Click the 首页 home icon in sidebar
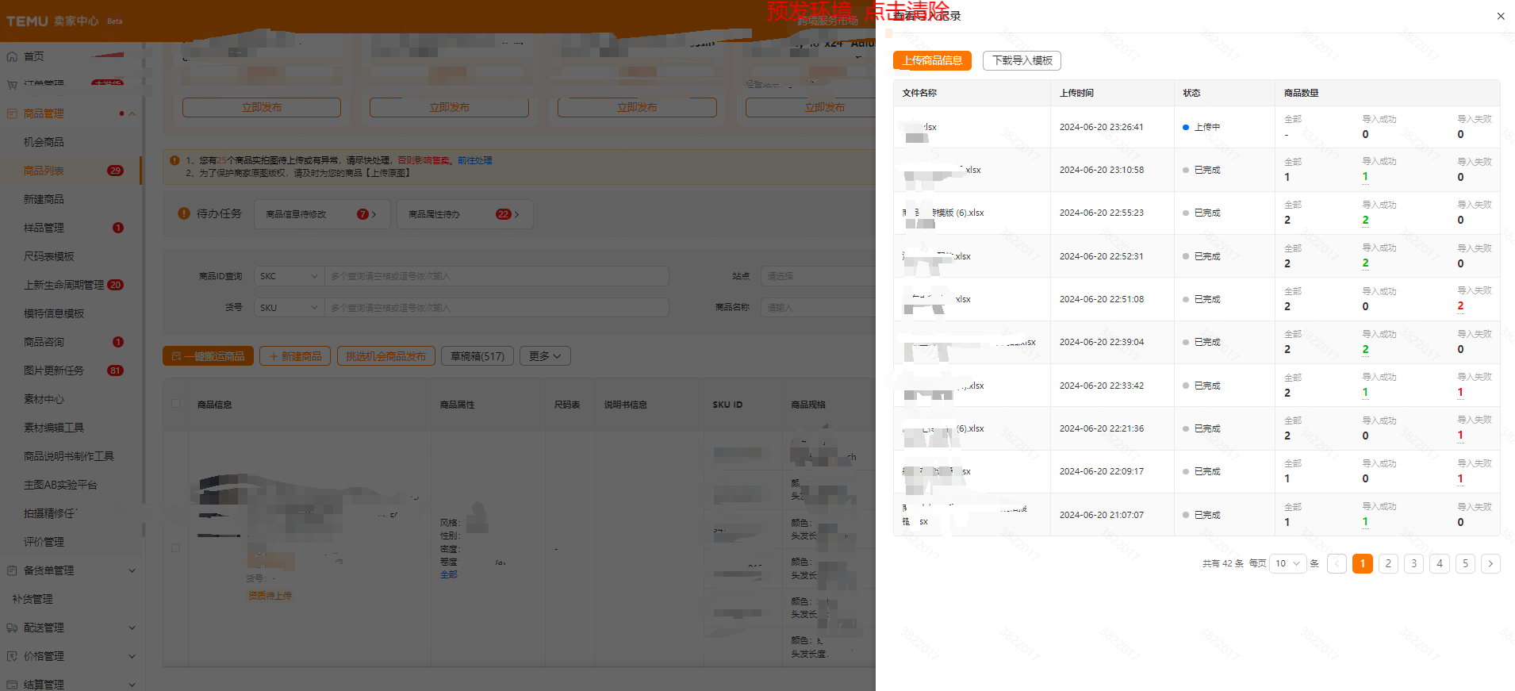The width and height of the screenshot is (1515, 691). coord(12,56)
